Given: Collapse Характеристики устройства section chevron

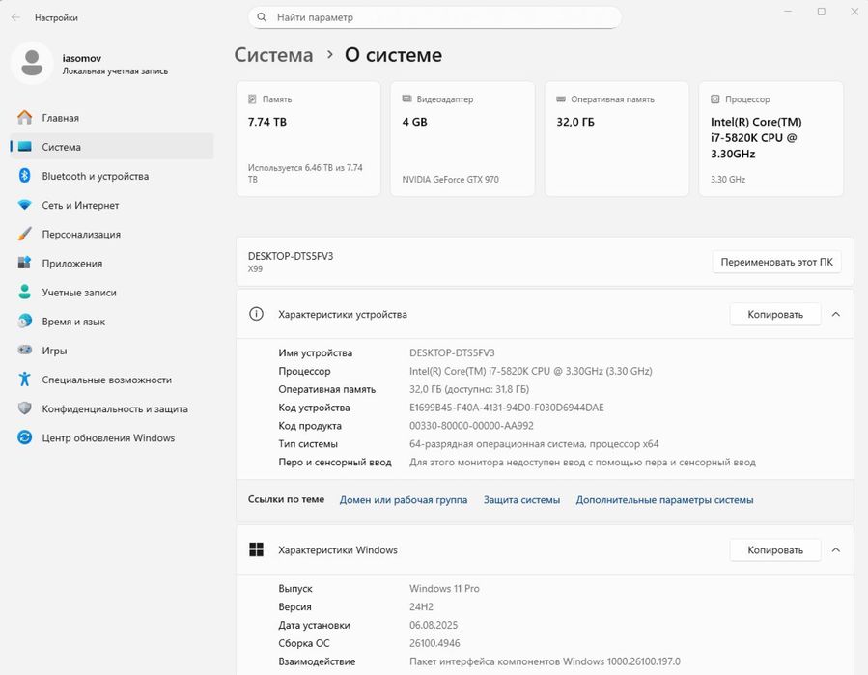Looking at the screenshot, I should coord(836,314).
